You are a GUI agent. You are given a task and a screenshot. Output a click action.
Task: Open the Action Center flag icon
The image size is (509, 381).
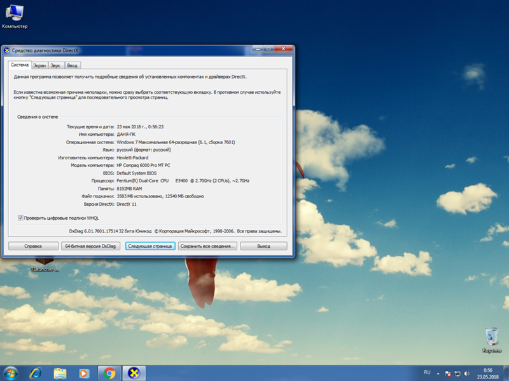(448, 373)
